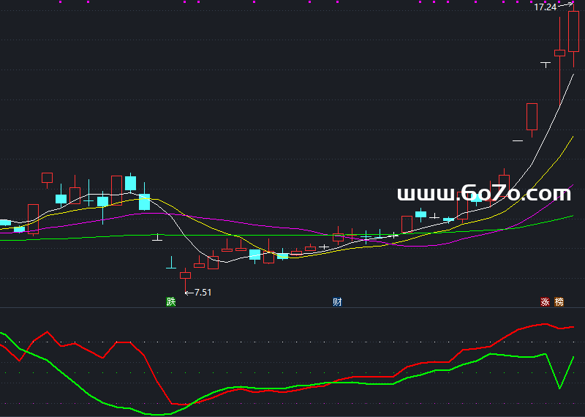Select the red hollow candle below the 17.24 candle's left
This screenshot has height=417, width=585.
[x=559, y=53]
